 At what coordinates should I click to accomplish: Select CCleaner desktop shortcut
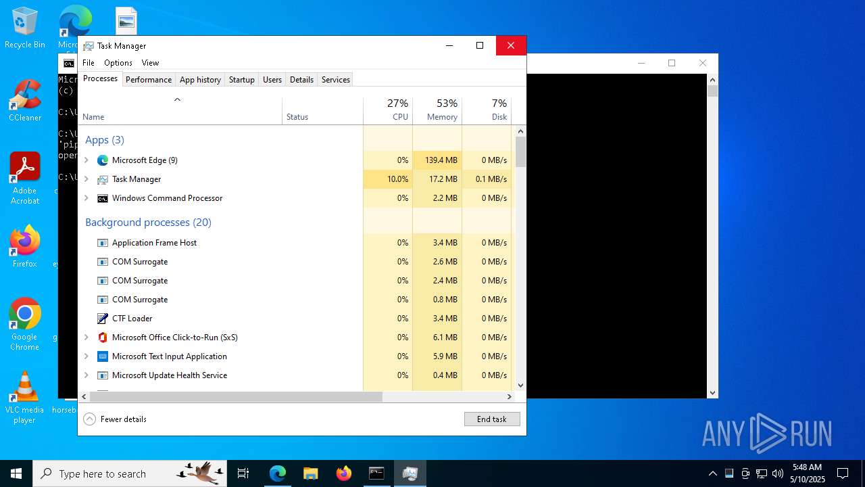tap(25, 101)
